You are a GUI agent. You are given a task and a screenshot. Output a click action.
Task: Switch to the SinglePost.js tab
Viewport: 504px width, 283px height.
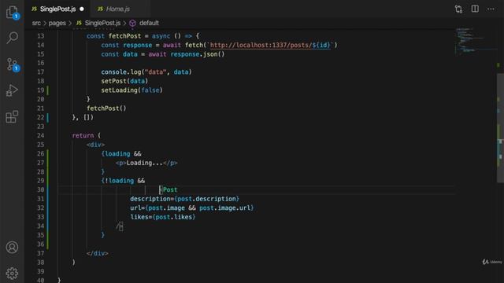coord(57,9)
